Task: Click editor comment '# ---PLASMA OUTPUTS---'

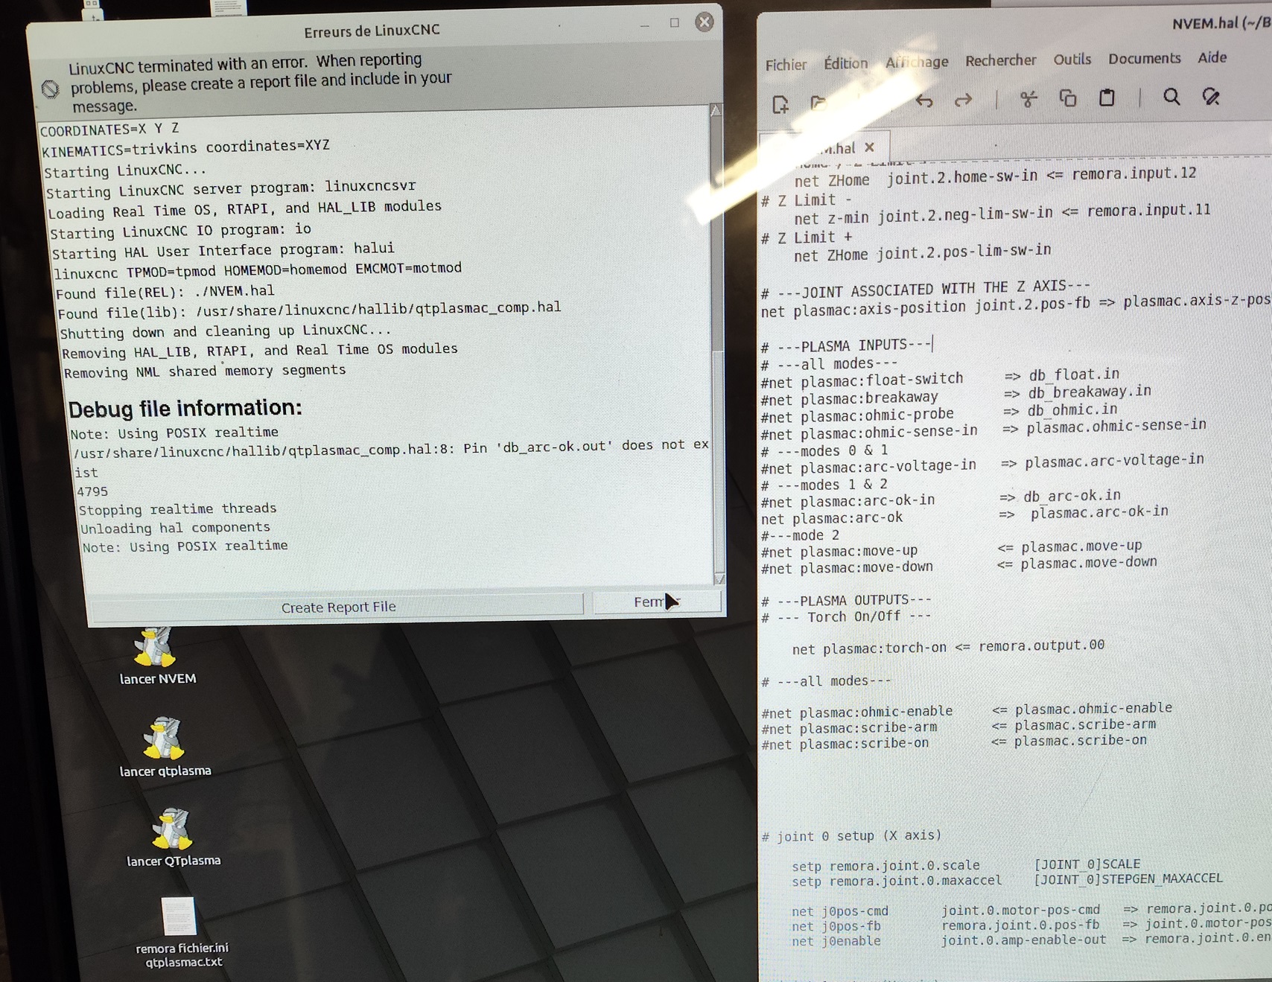Action: (846, 599)
